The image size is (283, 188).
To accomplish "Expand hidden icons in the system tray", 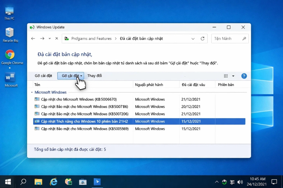I will pyautogui.click(x=217, y=182).
